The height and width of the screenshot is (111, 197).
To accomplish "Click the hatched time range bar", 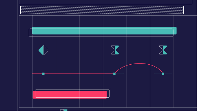I will coord(102,10).
